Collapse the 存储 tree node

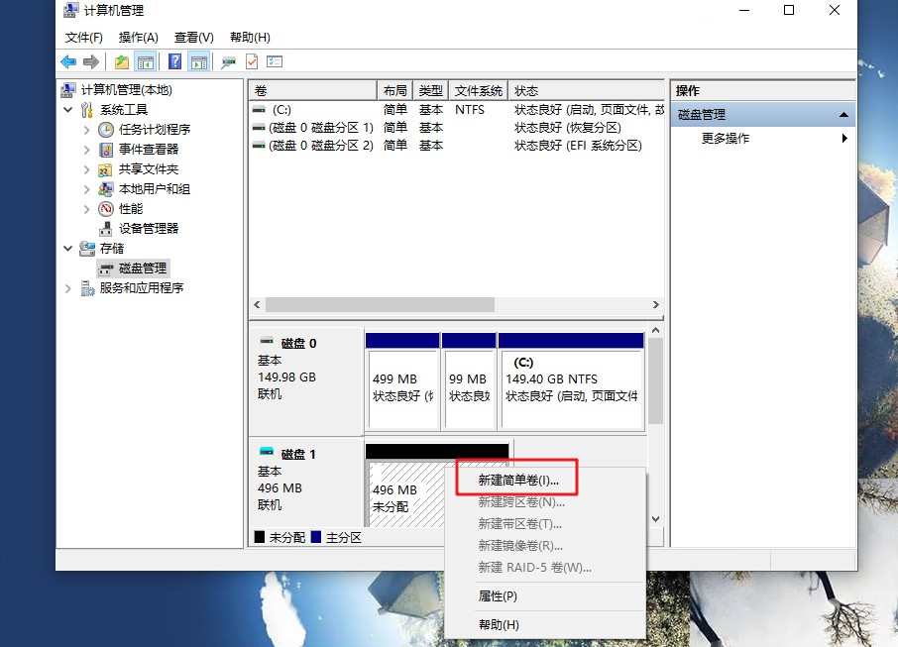point(68,249)
